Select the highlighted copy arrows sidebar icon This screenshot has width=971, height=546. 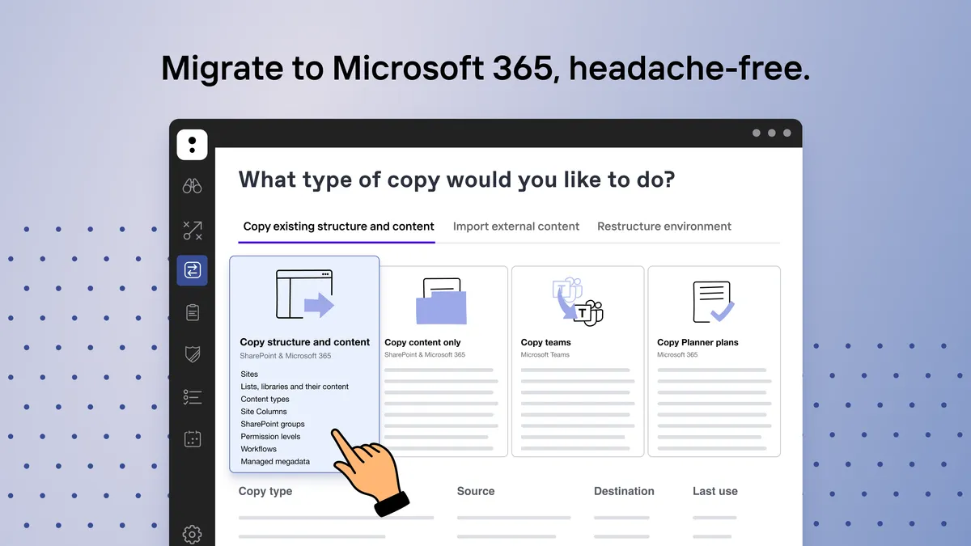pyautogui.click(x=192, y=270)
